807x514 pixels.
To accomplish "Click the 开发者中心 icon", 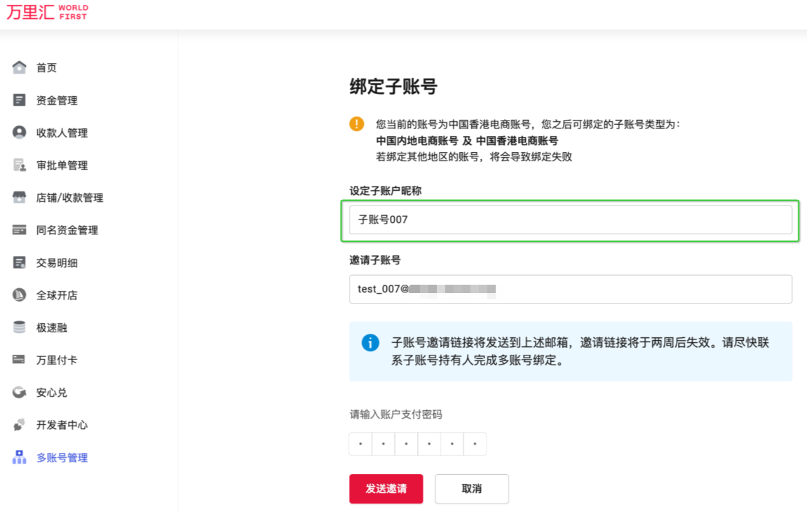I will pos(20,425).
